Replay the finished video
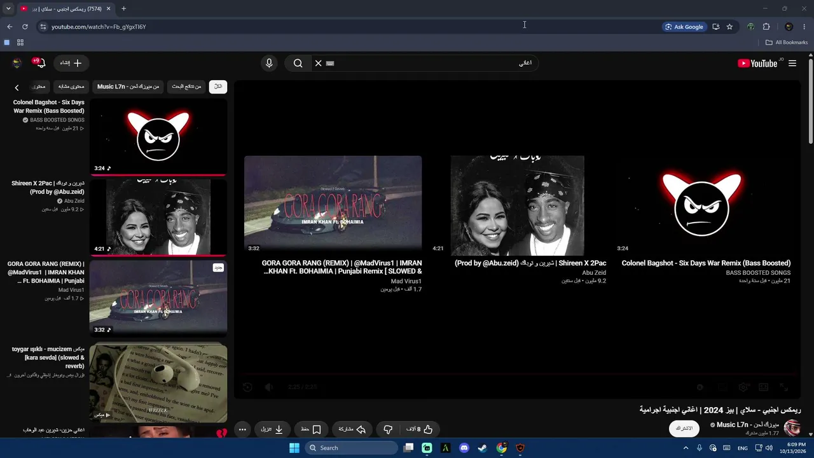Image resolution: width=814 pixels, height=458 pixels. point(247,387)
